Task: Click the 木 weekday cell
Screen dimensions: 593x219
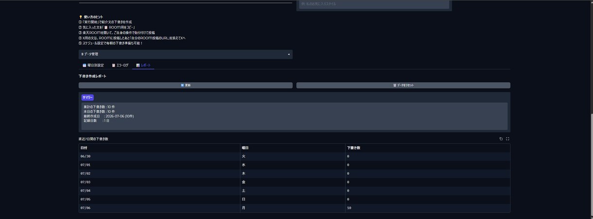Action: [293, 173]
